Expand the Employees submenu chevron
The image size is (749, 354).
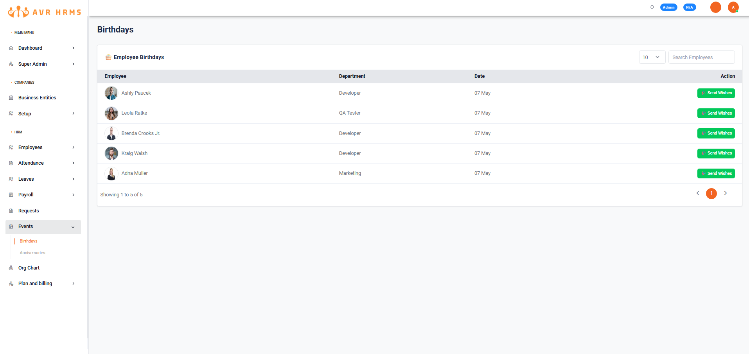point(74,147)
